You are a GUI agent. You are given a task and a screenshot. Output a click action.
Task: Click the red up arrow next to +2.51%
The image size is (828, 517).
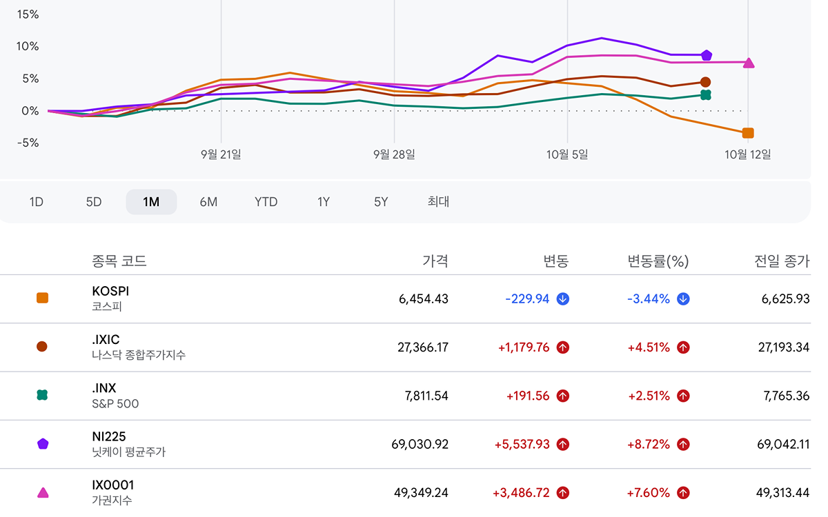click(x=683, y=396)
